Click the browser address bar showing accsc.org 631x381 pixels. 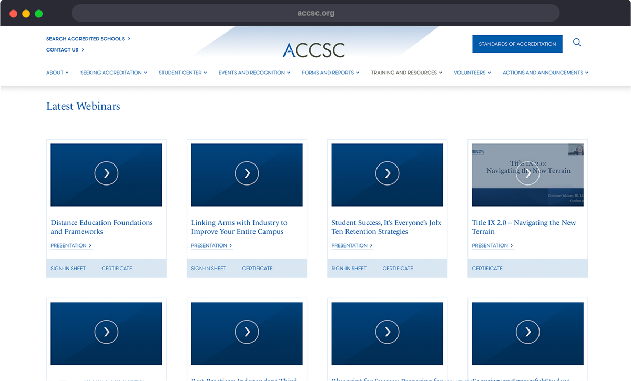[315, 13]
